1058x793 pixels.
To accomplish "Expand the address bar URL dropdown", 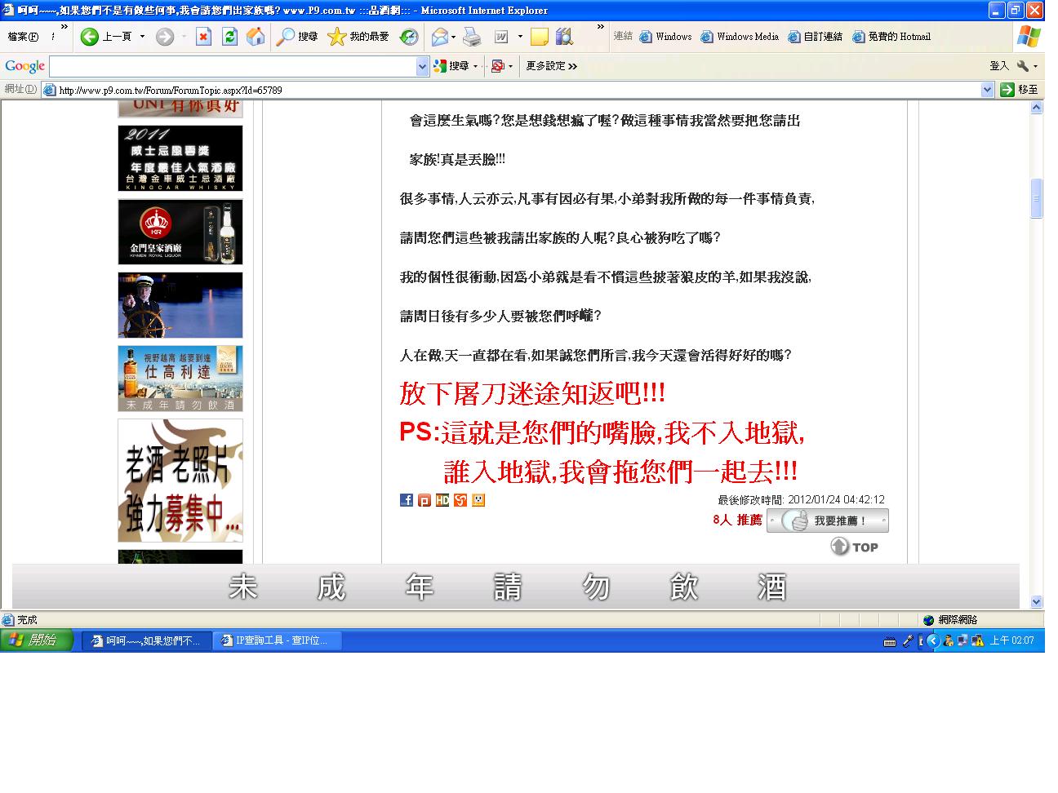I will (987, 90).
